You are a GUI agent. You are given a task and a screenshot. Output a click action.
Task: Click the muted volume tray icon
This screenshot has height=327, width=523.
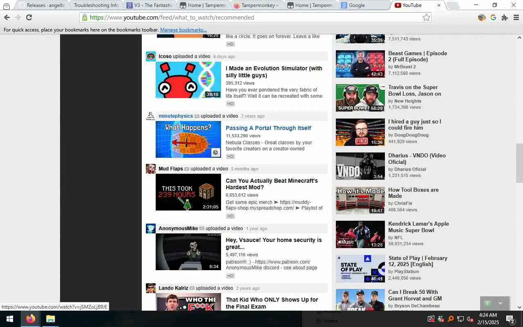tap(470, 319)
